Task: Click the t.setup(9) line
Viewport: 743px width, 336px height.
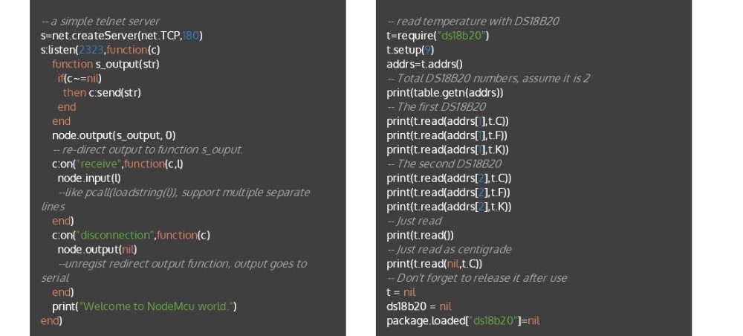Action: point(410,50)
